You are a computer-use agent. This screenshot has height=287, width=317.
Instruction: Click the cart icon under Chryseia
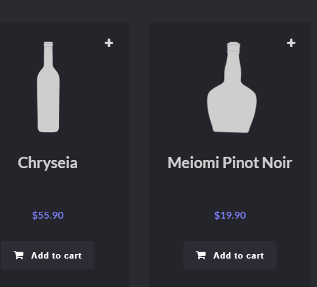pos(19,255)
